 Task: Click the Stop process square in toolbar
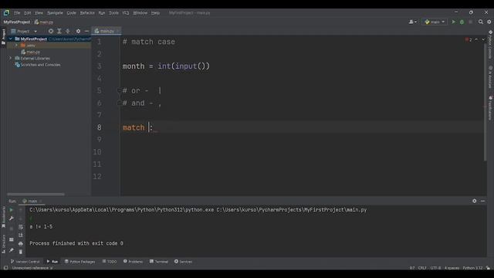(470, 22)
